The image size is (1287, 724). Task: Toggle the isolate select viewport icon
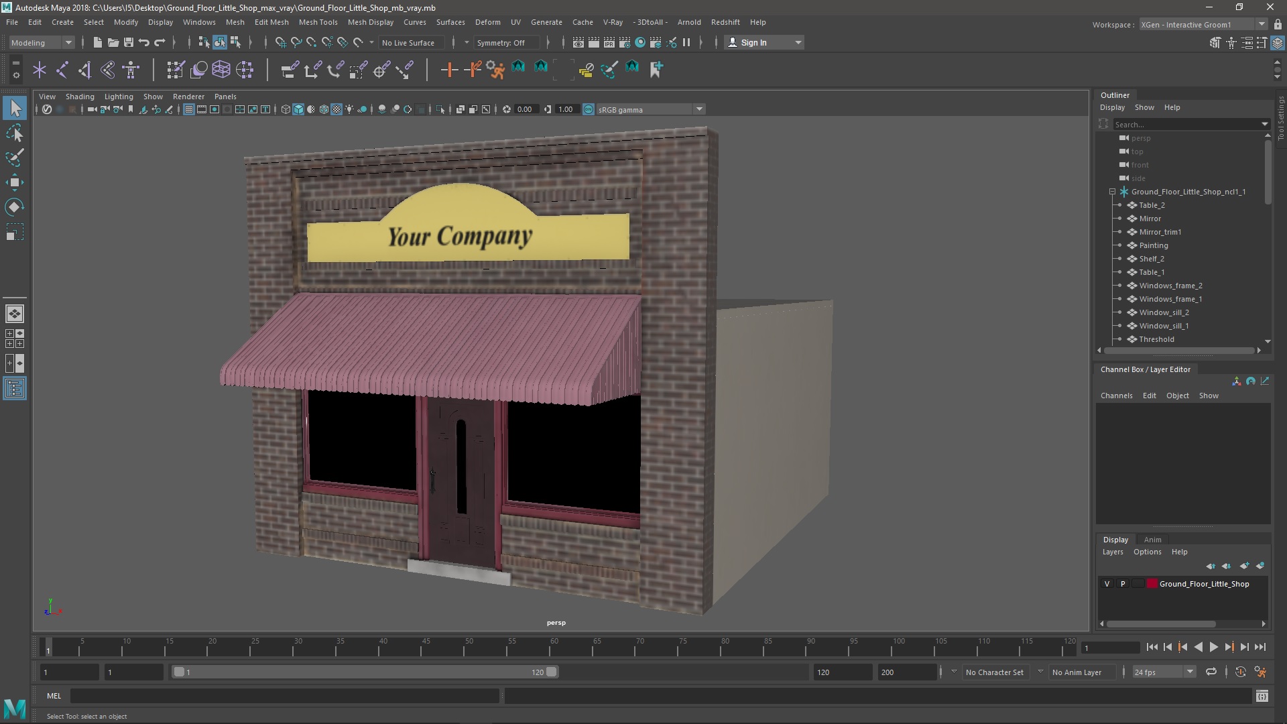tap(440, 109)
